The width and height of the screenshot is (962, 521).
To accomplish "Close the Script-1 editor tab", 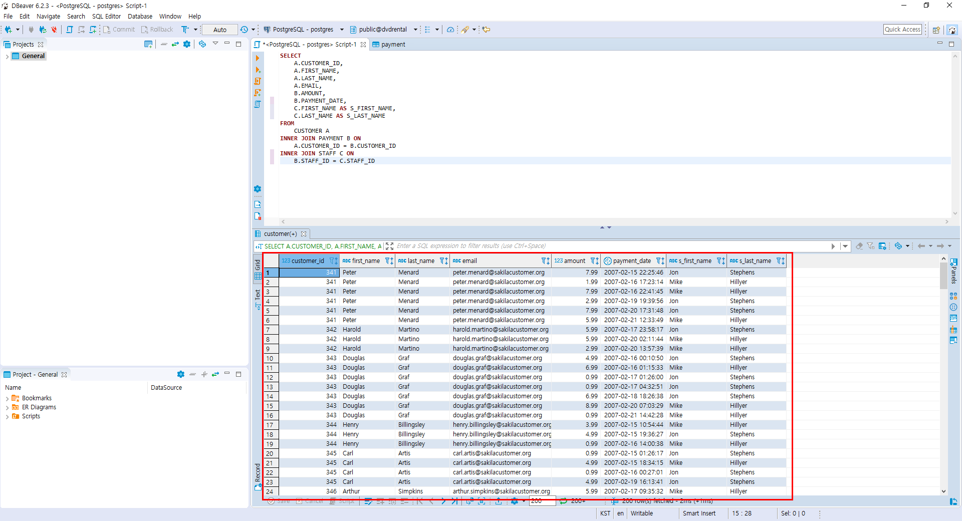I will [x=363, y=45].
